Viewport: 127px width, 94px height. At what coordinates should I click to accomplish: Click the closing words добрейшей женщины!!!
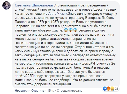[53, 84]
